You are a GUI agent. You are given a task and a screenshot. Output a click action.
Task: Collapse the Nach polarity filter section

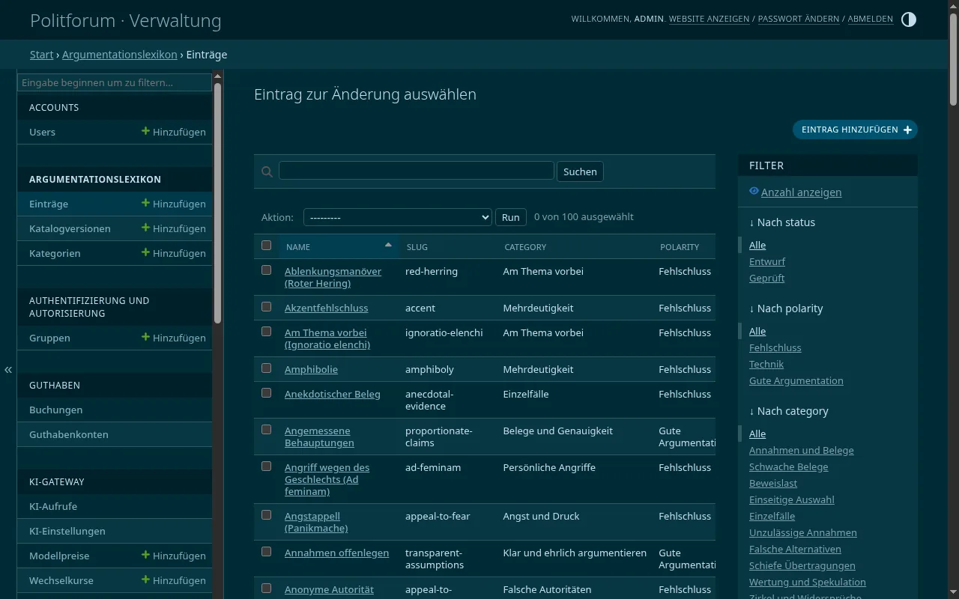(x=786, y=308)
